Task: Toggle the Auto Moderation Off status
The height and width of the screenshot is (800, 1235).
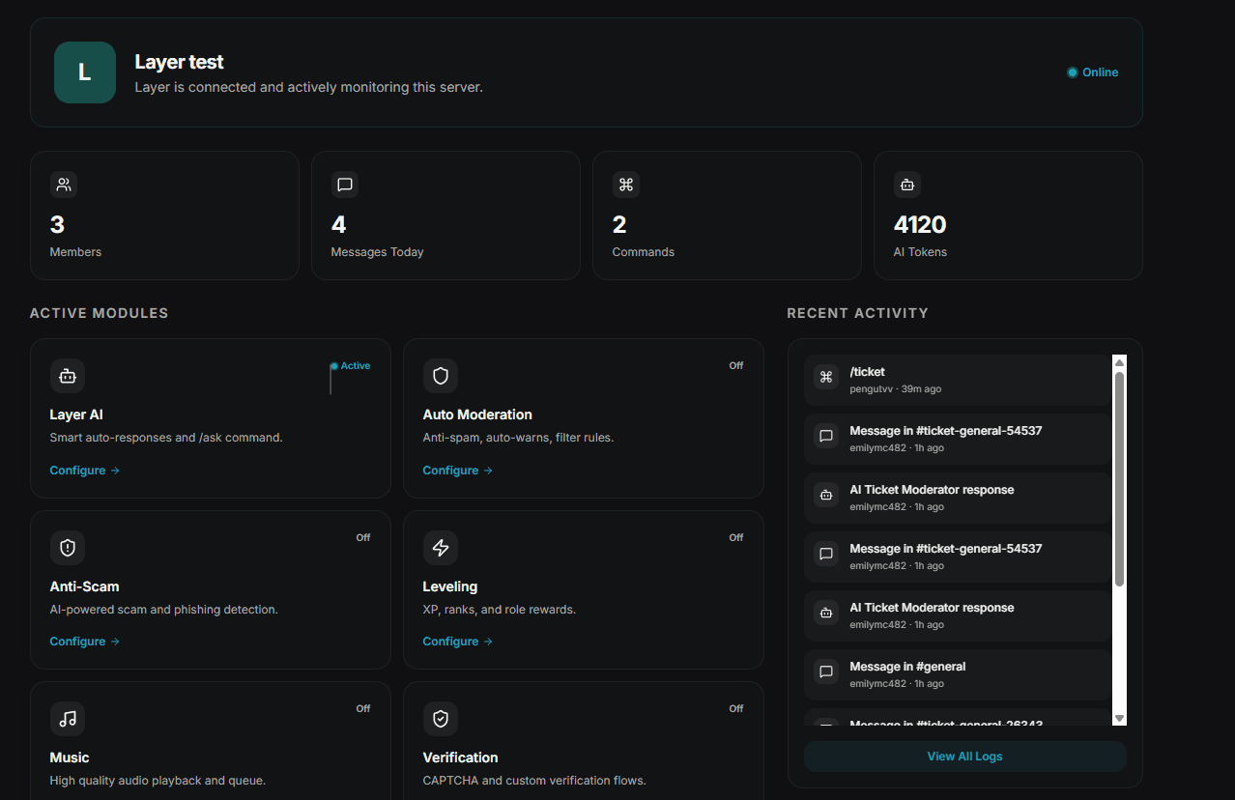Action: (736, 366)
